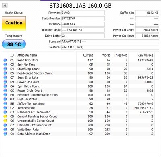Click the Serial Number field 5PT027YP
The height and width of the screenshot is (157, 161).
click(x=83, y=19)
